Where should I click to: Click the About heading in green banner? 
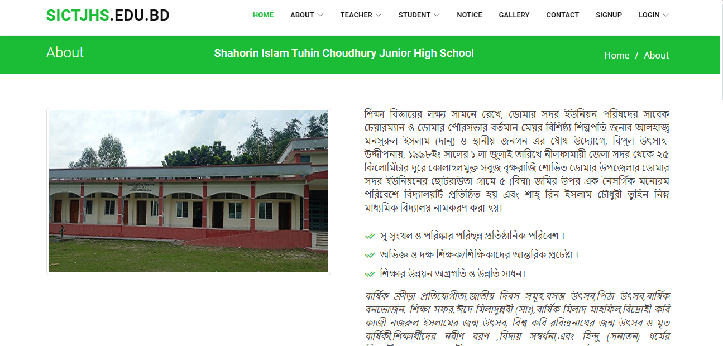(65, 52)
